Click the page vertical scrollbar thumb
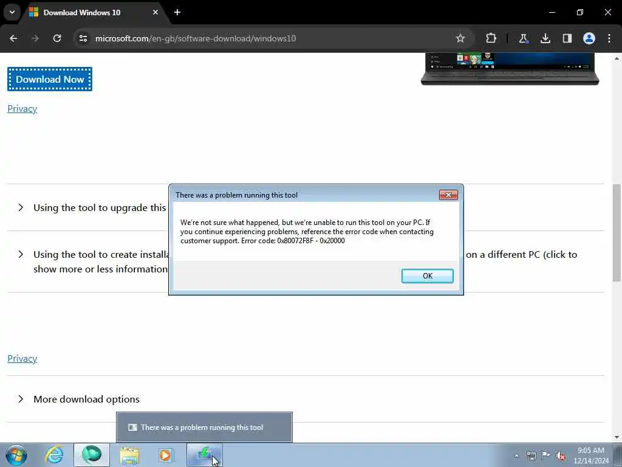The image size is (622, 467). 617,233
